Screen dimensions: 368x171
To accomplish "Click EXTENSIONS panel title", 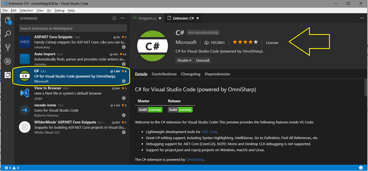I will pyautogui.click(x=28, y=18).
